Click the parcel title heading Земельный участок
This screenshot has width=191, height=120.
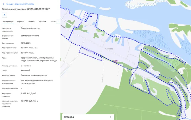tap(26, 9)
